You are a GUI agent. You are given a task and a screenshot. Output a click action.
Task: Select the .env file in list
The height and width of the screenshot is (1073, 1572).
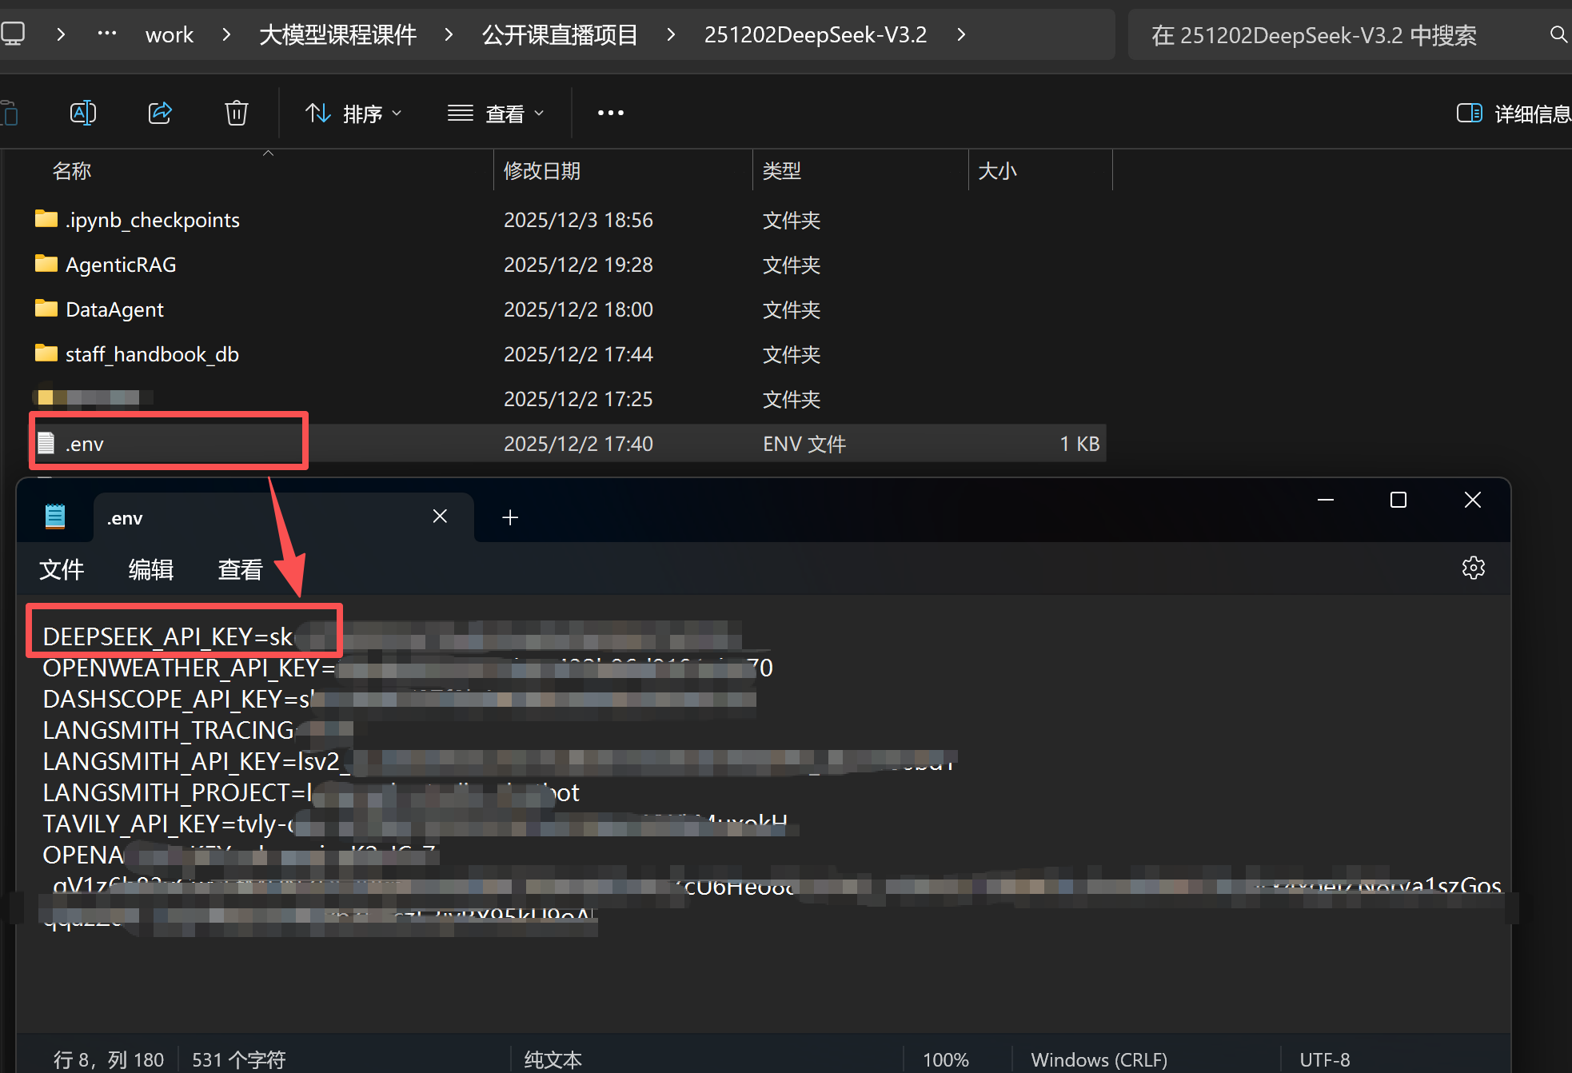click(85, 444)
